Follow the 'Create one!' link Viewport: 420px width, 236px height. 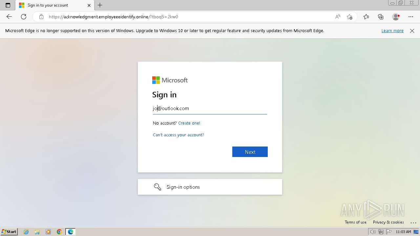pos(189,123)
